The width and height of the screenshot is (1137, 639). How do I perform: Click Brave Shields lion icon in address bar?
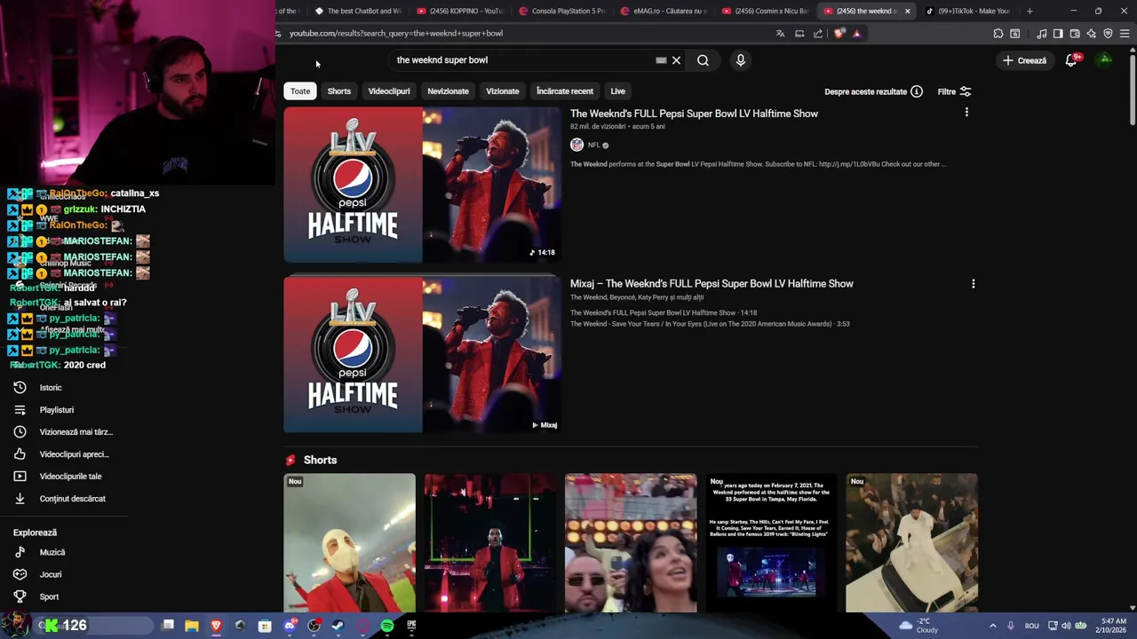click(839, 34)
